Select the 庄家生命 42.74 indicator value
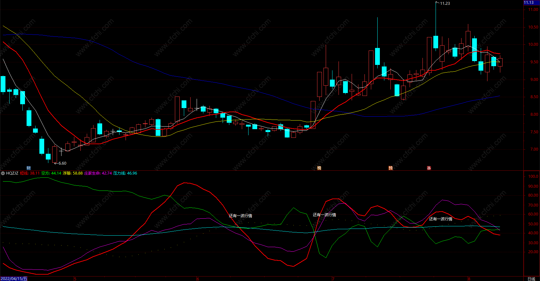540x281 pixels. tap(98, 173)
